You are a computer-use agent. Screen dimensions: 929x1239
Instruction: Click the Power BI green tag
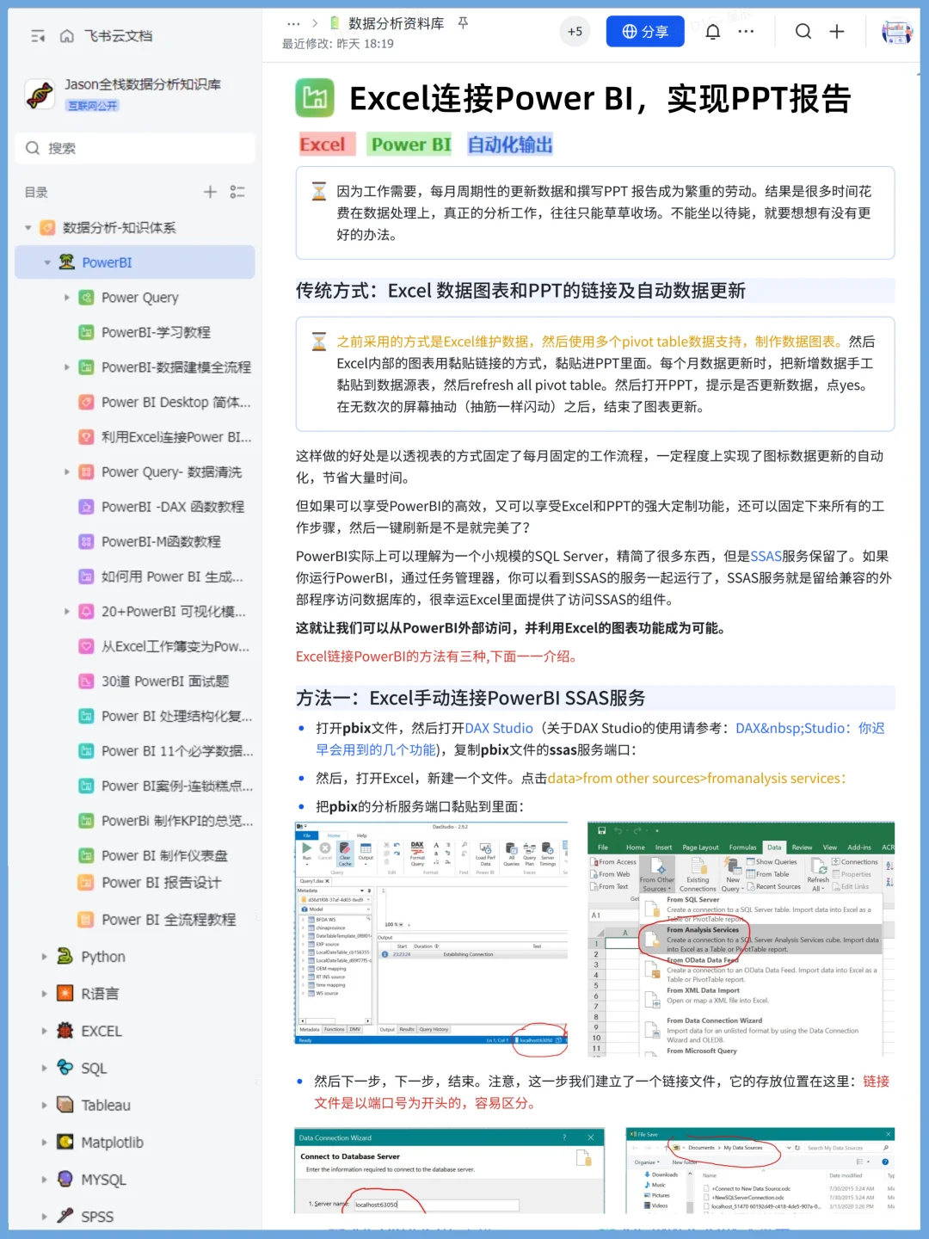pos(410,145)
